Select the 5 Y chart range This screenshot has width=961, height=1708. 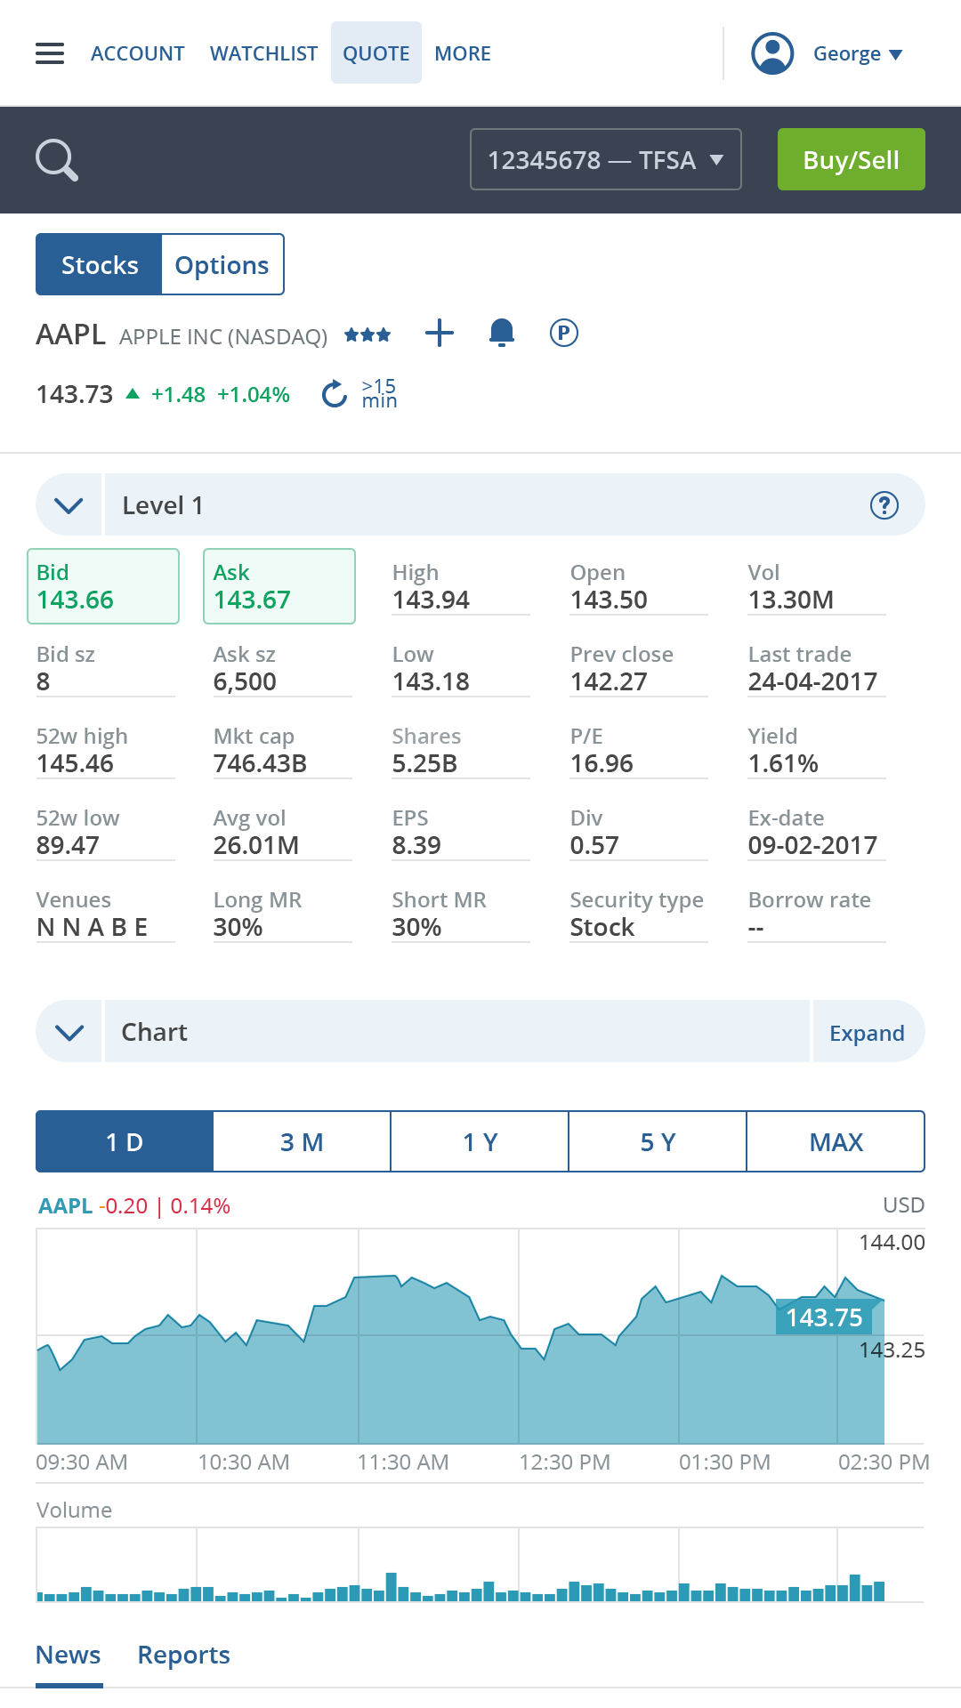[x=658, y=1141]
